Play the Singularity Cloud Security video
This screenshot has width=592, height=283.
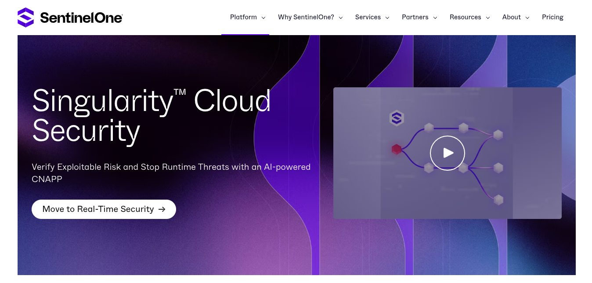click(x=448, y=153)
